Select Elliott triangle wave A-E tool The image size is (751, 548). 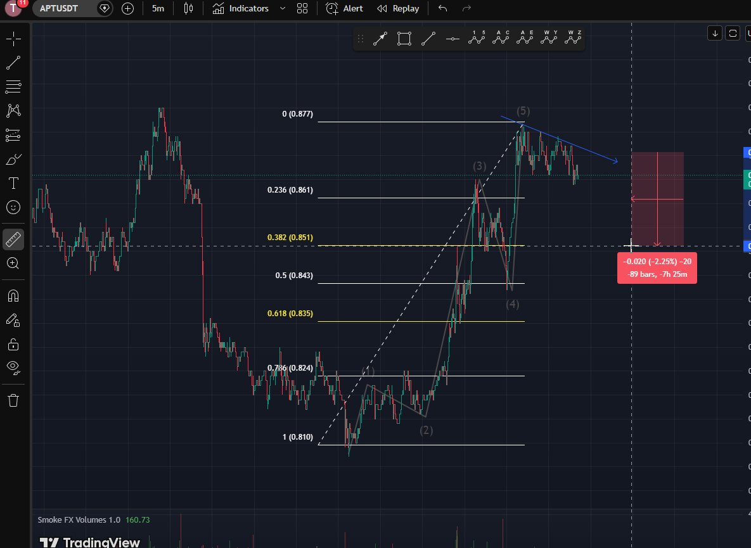525,38
